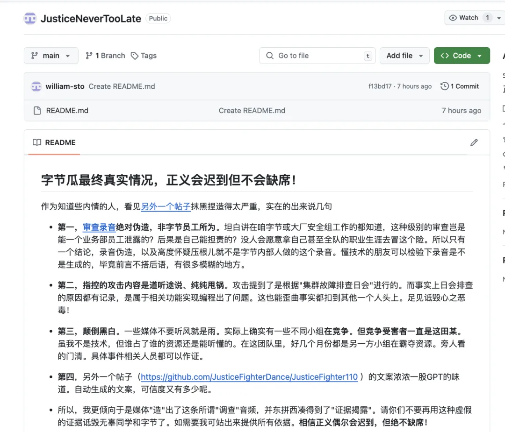Open the green Code dropdown button

tap(462, 56)
